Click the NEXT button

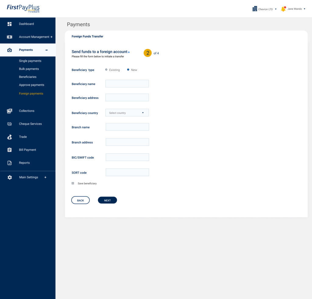click(x=107, y=200)
